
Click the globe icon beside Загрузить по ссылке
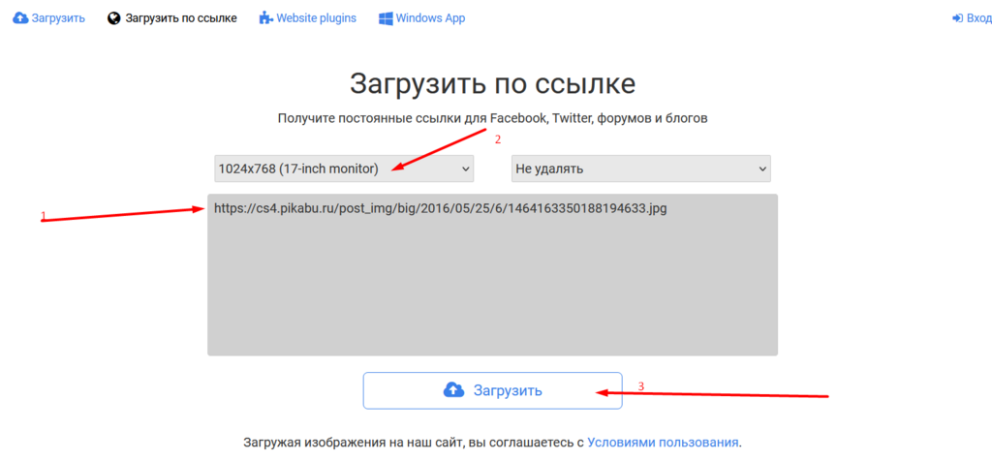(x=114, y=18)
